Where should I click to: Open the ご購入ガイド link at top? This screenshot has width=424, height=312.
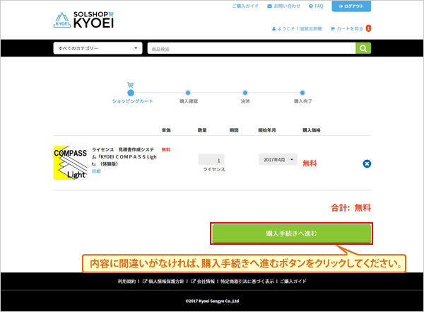pyautogui.click(x=245, y=6)
